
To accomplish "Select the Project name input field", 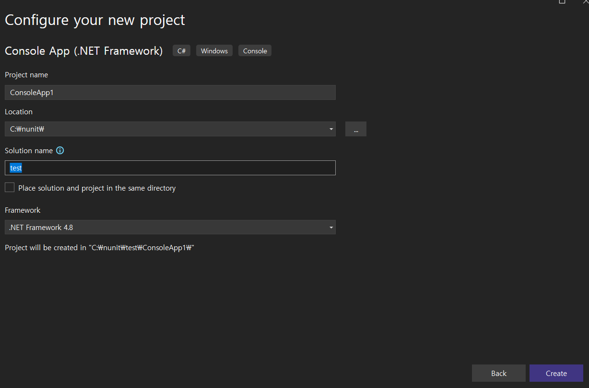I will pyautogui.click(x=170, y=92).
